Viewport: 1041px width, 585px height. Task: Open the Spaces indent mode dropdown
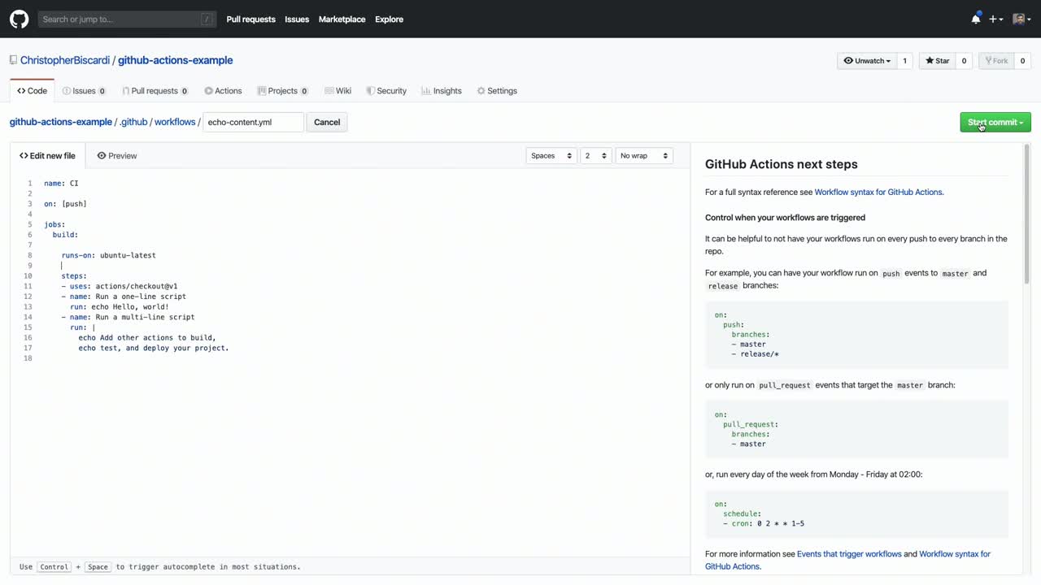551,156
